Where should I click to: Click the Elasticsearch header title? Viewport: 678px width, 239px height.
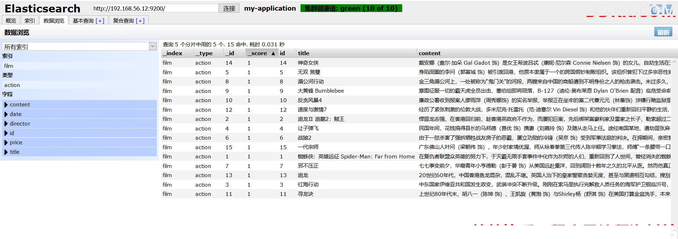[x=42, y=8]
